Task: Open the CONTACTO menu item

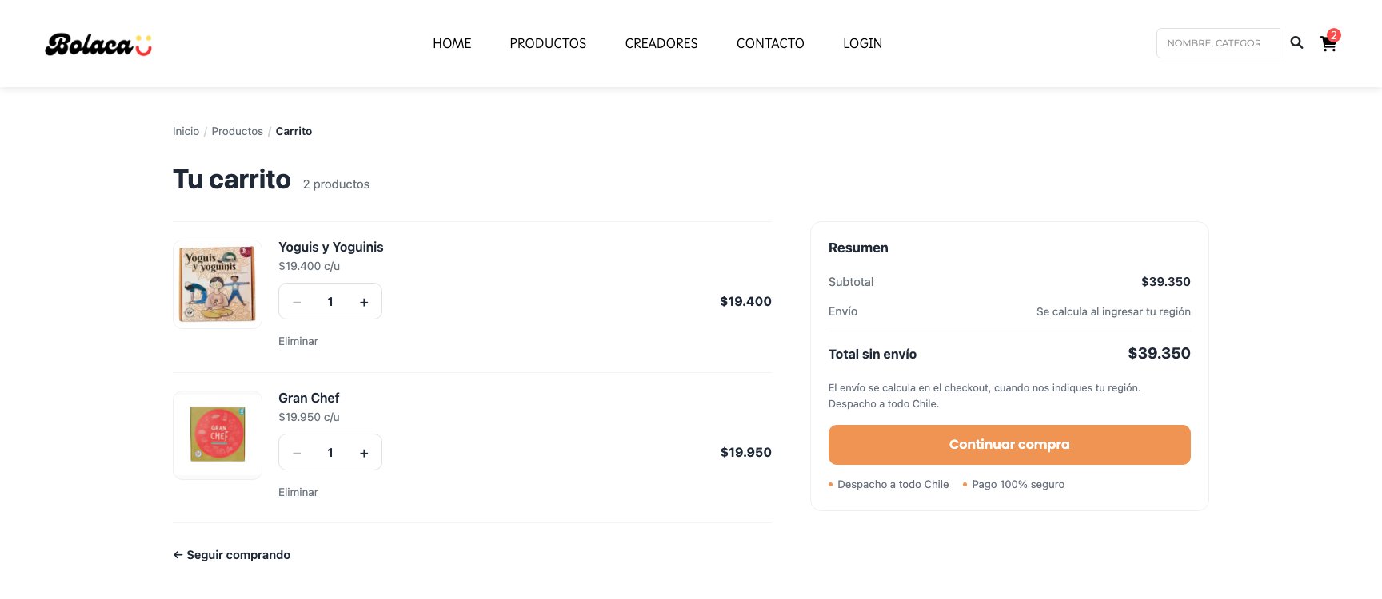Action: click(770, 43)
